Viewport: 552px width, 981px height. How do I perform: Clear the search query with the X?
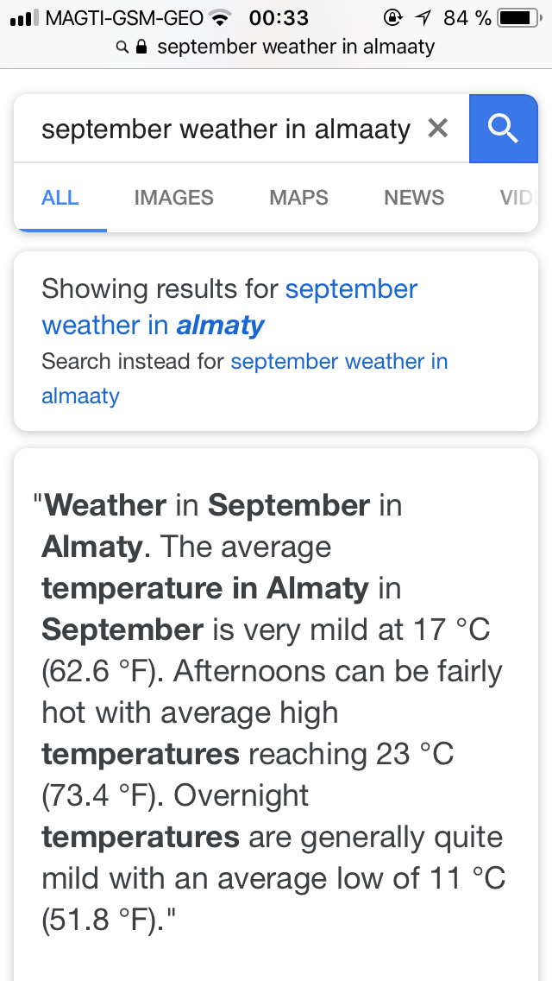pyautogui.click(x=438, y=129)
